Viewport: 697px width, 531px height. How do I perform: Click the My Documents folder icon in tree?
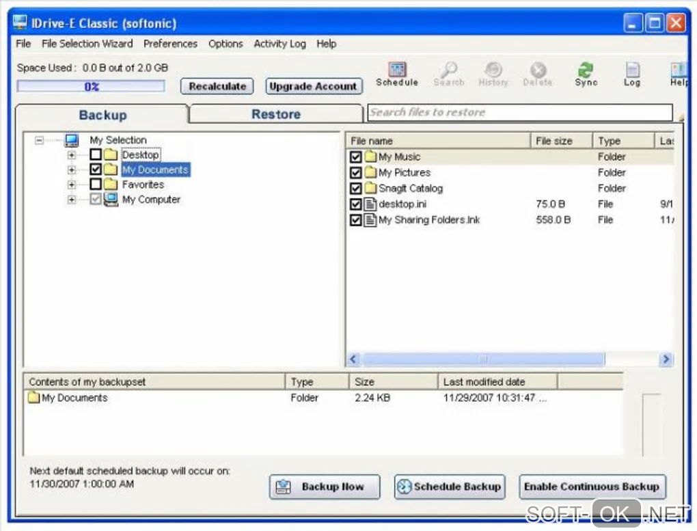(110, 169)
